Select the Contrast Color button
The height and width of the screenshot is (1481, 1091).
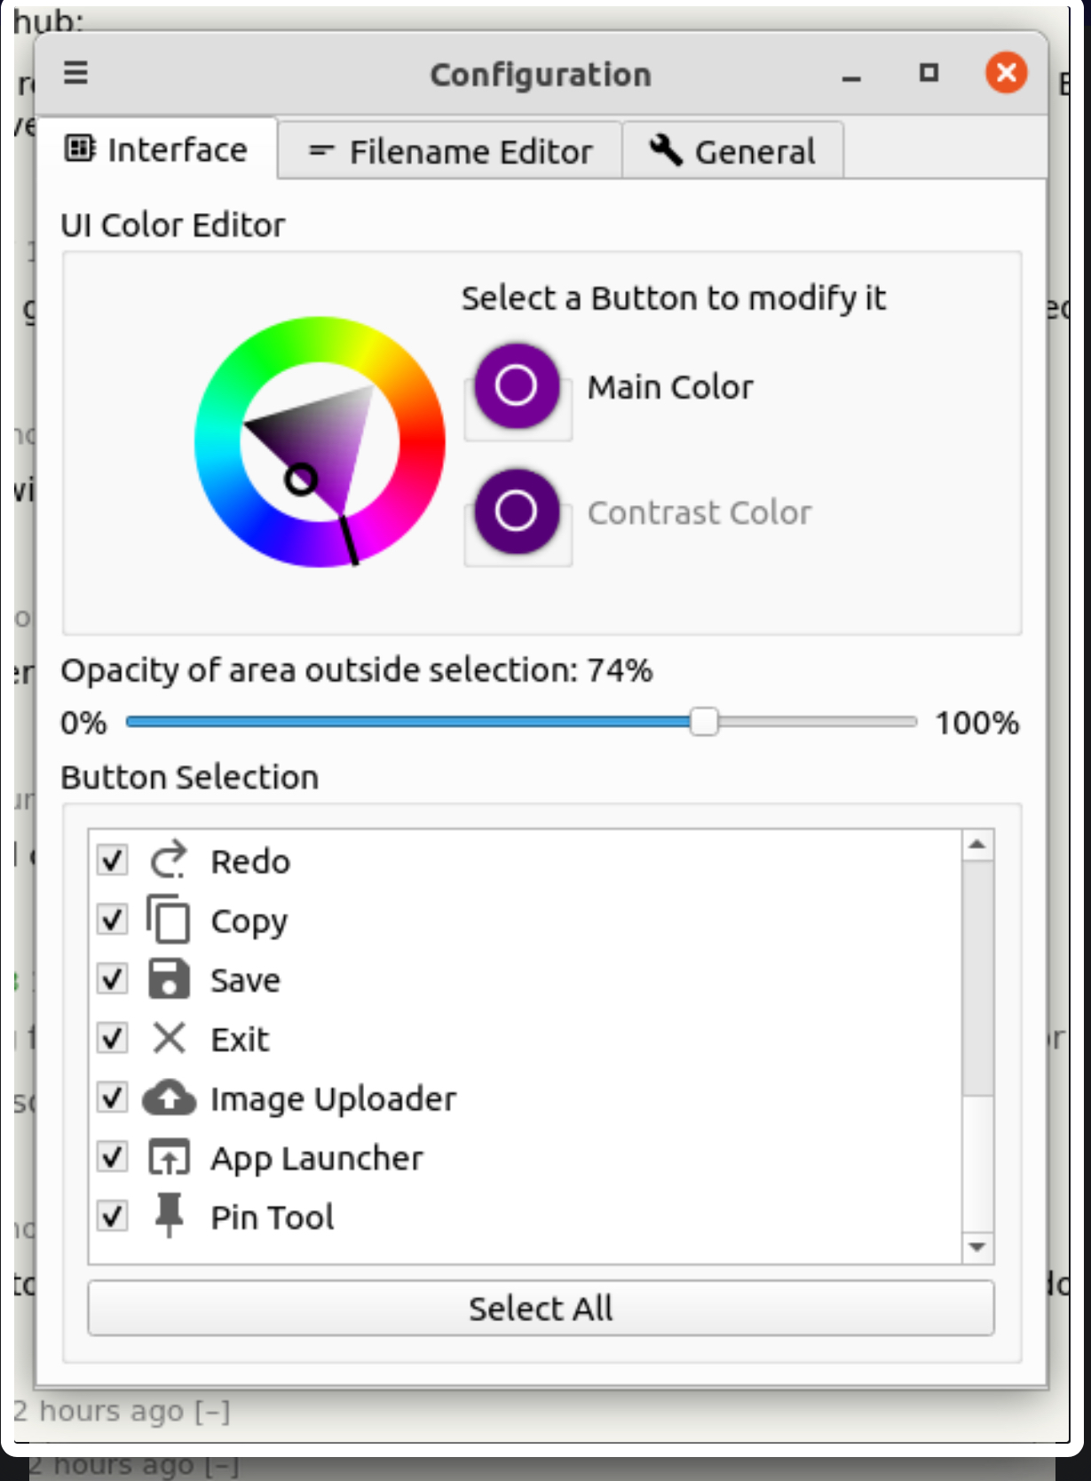pos(517,511)
